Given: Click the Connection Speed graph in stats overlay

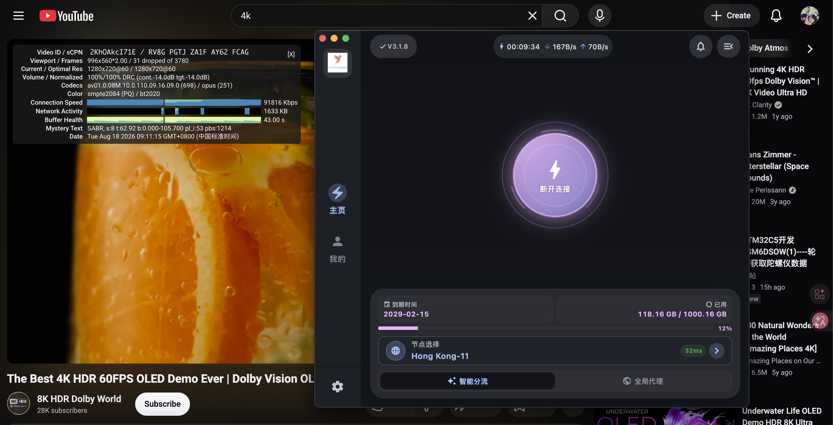Looking at the screenshot, I should [174, 102].
